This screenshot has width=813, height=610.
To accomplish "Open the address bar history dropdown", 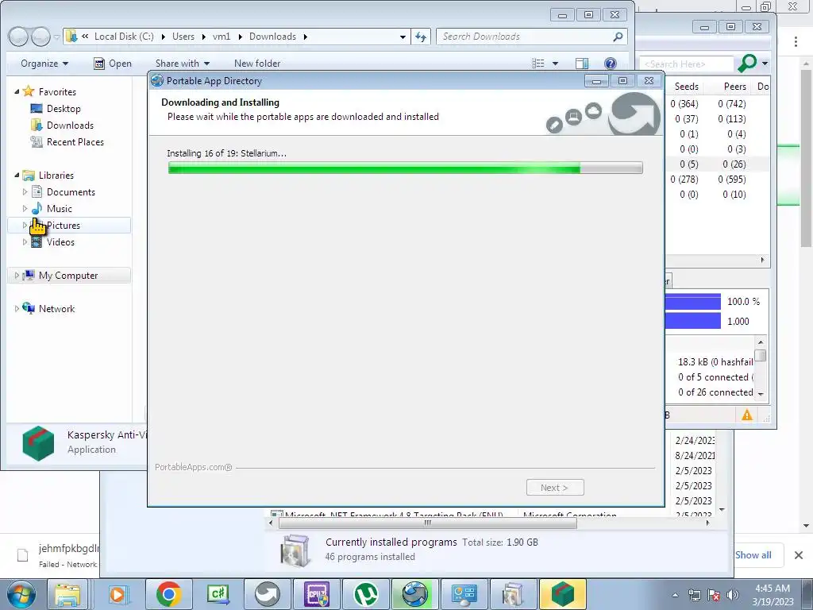I will coord(403,37).
